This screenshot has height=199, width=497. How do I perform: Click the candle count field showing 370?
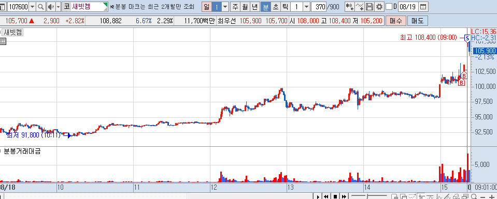pyautogui.click(x=319, y=6)
